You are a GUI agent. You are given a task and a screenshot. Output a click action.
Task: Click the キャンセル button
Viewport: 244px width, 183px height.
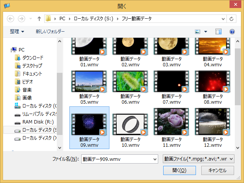click(218, 170)
